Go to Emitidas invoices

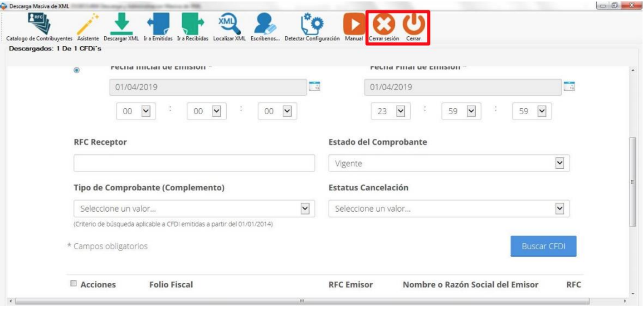pos(158,24)
